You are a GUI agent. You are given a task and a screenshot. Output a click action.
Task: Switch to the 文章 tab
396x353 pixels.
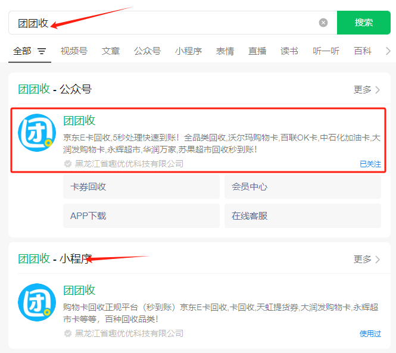(x=111, y=51)
